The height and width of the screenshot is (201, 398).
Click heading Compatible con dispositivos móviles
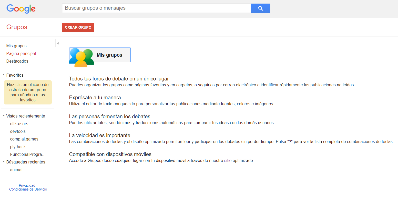click(x=110, y=154)
